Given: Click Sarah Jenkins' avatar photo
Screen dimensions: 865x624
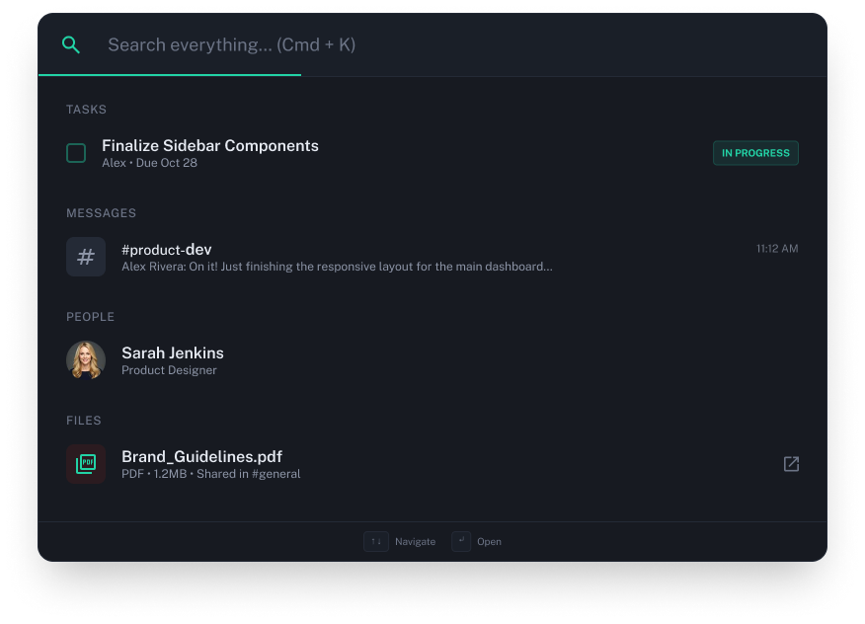Looking at the screenshot, I should [x=86, y=360].
